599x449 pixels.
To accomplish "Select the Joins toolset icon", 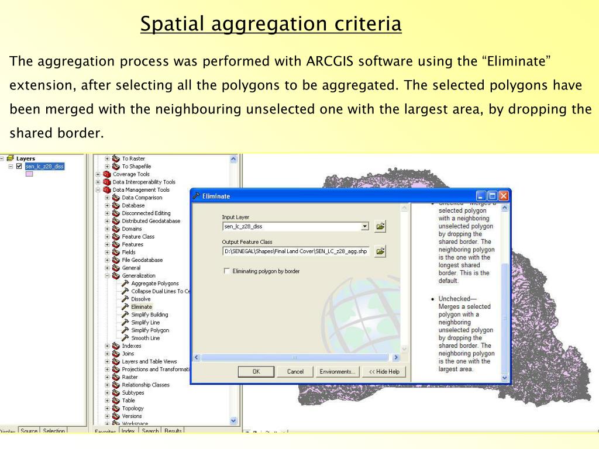I will [116, 354].
